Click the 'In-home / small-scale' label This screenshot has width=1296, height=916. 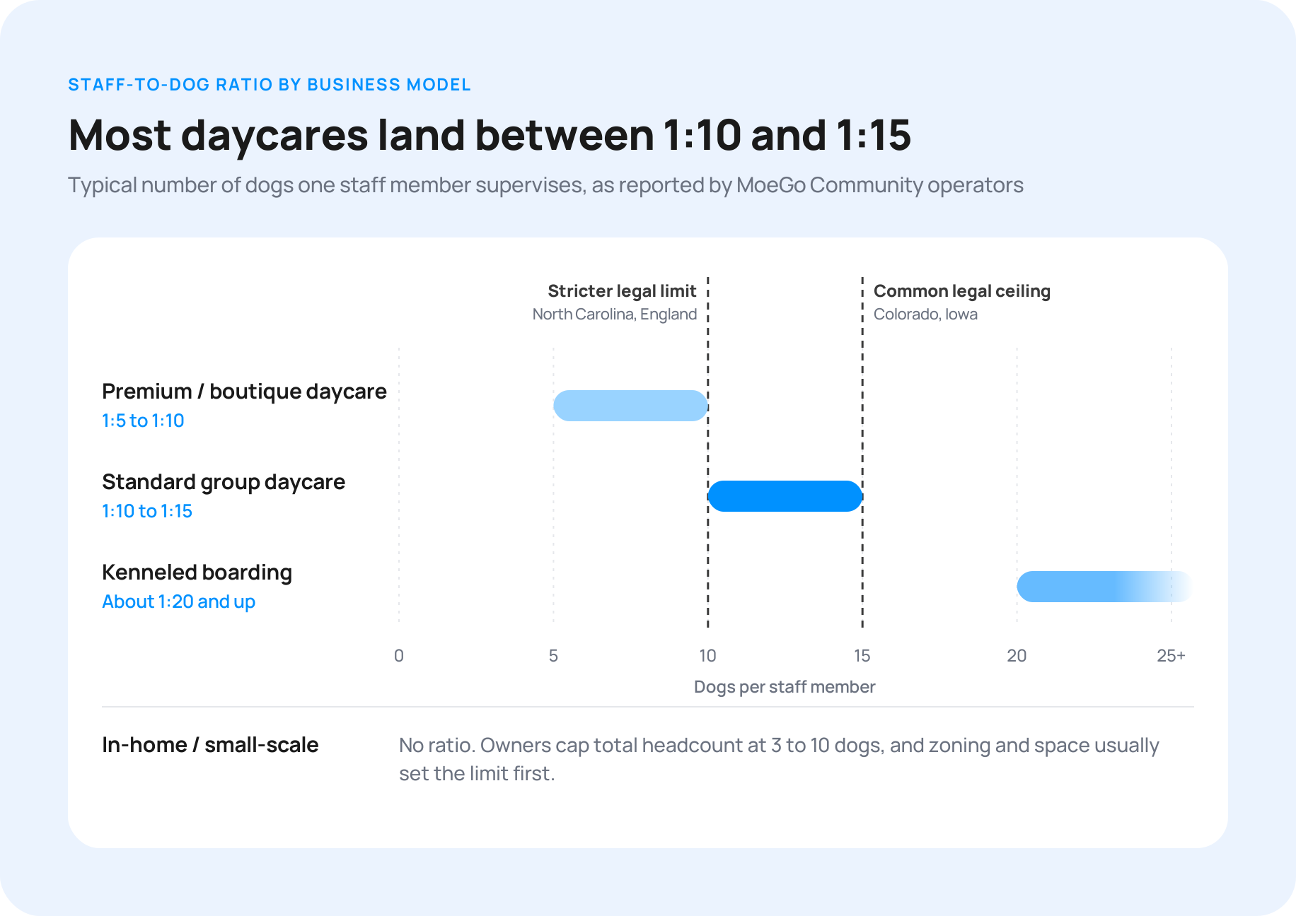[210, 745]
